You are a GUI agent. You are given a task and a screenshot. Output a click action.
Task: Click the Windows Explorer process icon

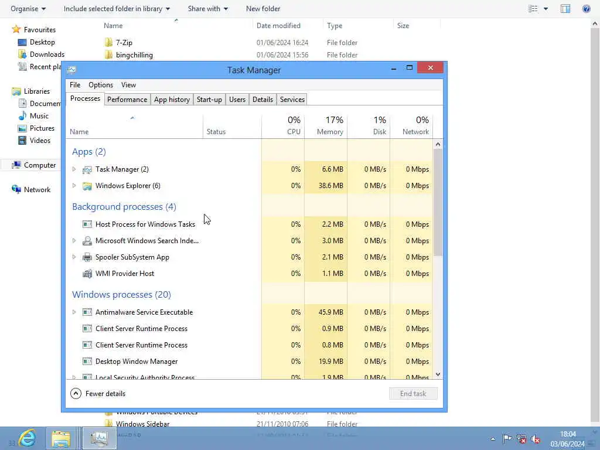pyautogui.click(x=87, y=186)
